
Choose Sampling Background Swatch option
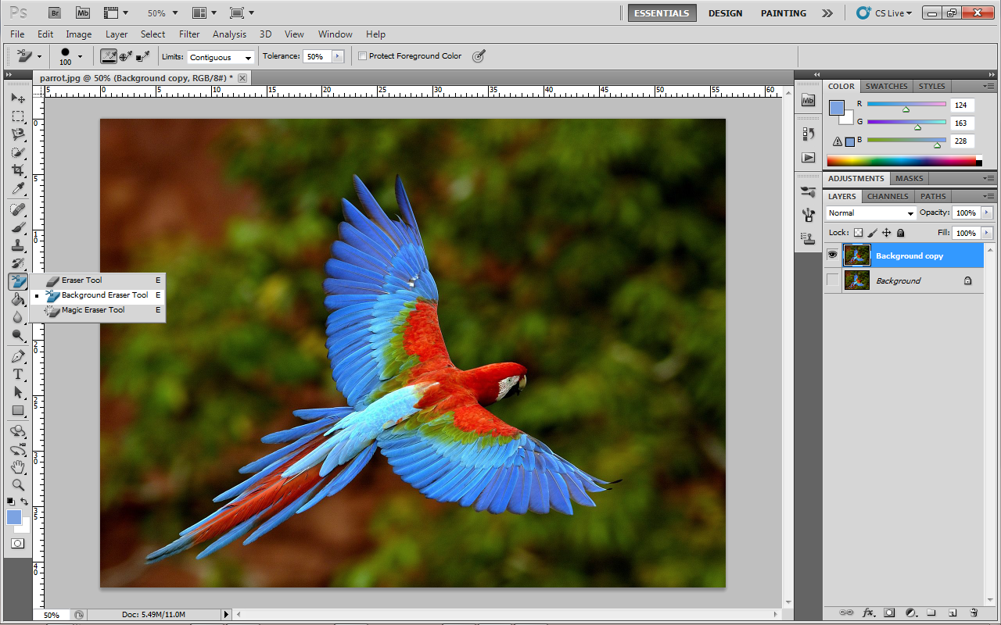(x=143, y=56)
